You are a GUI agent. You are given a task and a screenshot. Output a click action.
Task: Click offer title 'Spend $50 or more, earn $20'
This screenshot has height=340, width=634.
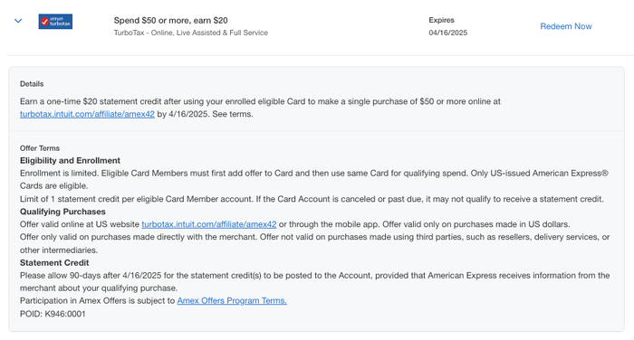[170, 20]
